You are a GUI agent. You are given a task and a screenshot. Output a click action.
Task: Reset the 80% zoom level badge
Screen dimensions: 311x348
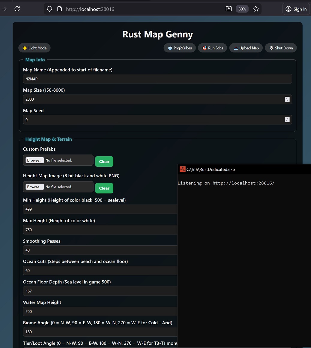[242, 9]
